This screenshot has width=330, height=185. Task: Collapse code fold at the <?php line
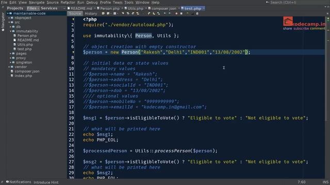[73, 20]
